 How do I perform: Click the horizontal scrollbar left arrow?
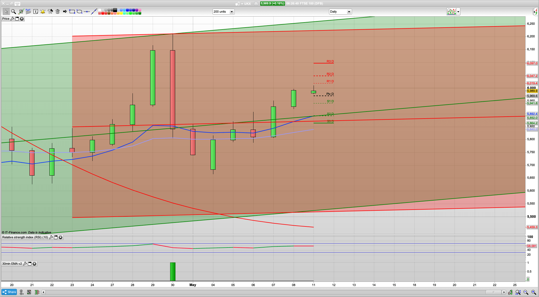click(43, 292)
